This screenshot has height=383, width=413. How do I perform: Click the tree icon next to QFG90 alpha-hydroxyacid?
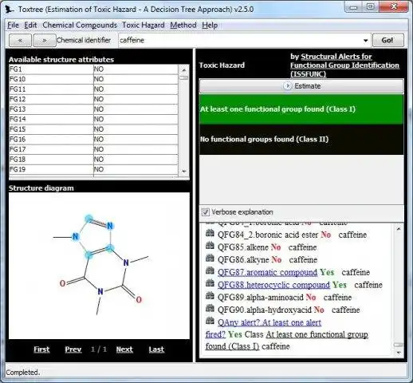[x=210, y=309]
